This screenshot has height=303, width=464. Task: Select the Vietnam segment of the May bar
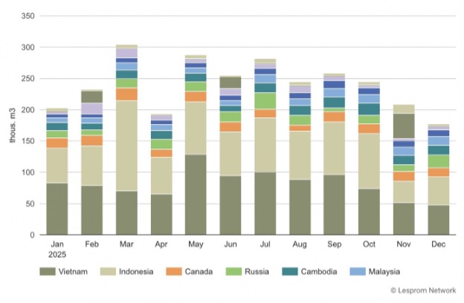(x=195, y=195)
